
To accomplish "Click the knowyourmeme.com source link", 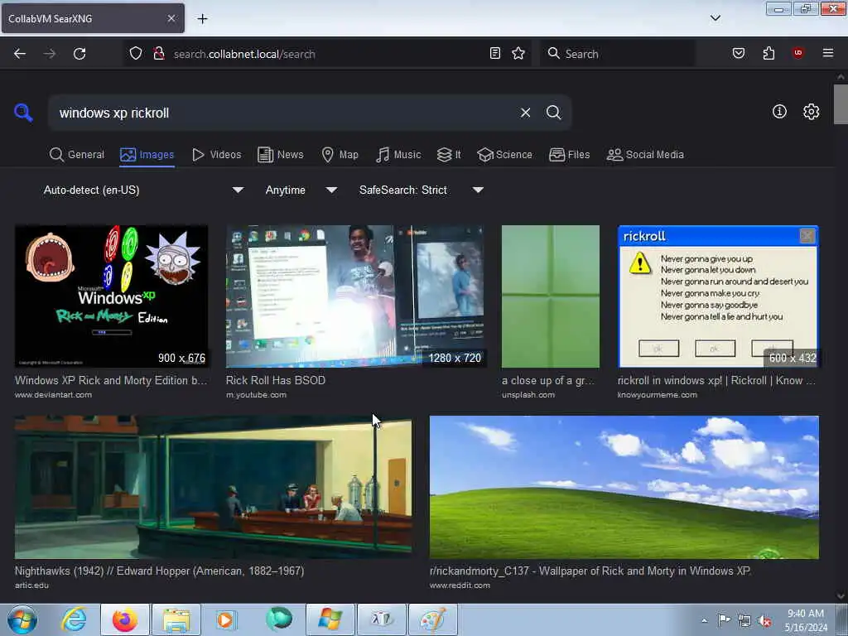I will click(657, 395).
